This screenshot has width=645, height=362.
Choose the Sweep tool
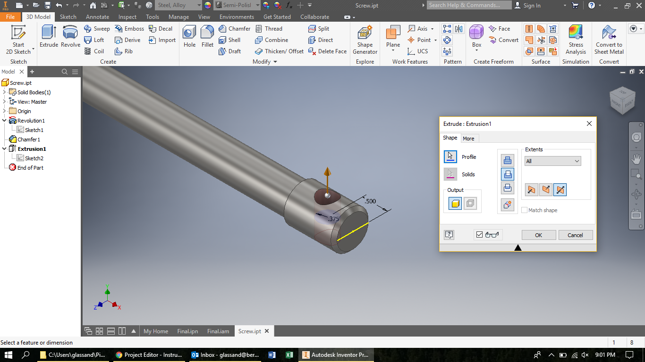[x=97, y=29]
